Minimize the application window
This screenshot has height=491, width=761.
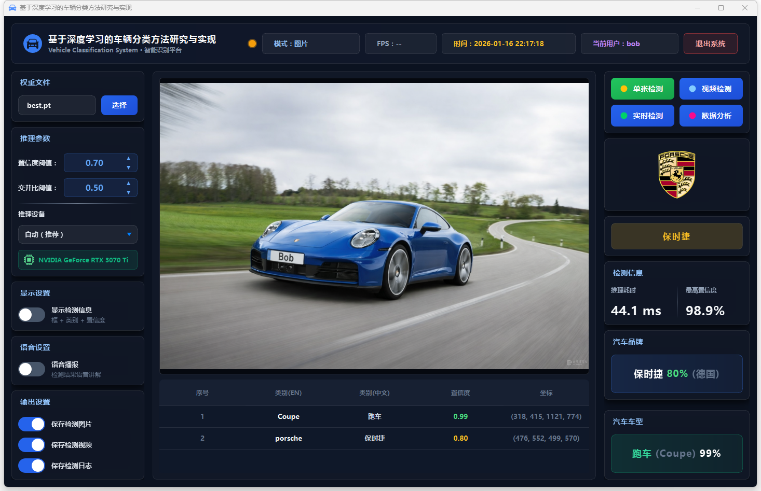point(698,8)
